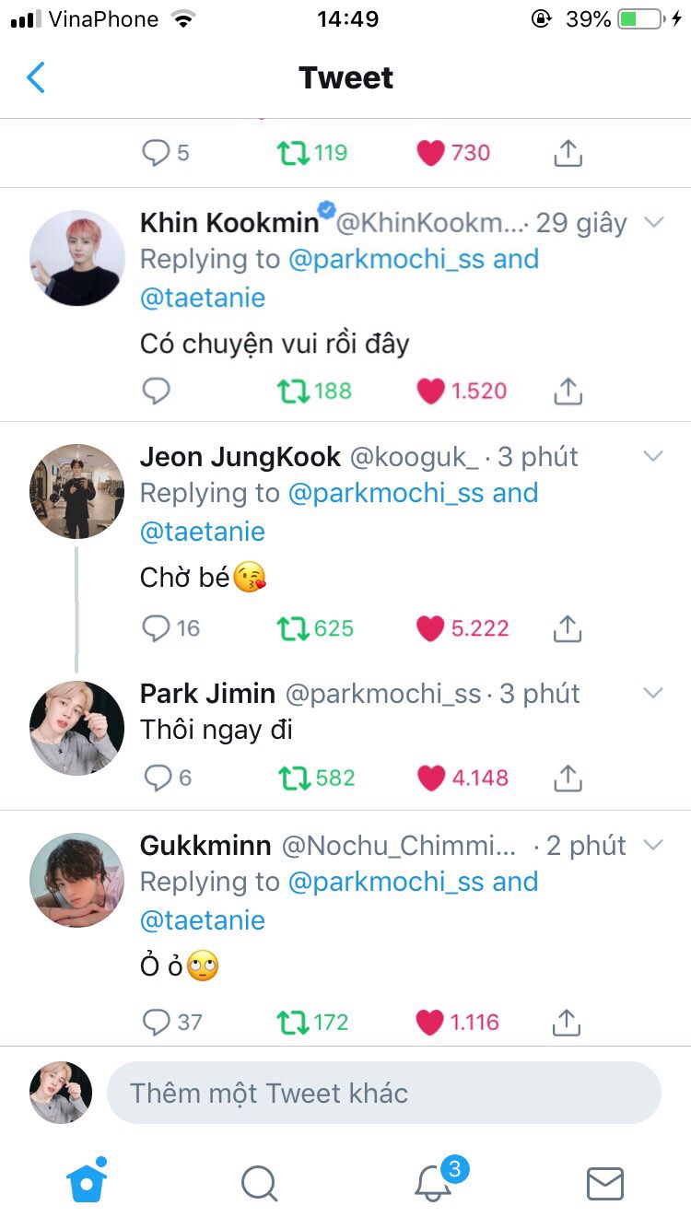This screenshot has width=691, height=1229.
Task: Reply to Khin Kookmin's tweet
Action: (157, 392)
